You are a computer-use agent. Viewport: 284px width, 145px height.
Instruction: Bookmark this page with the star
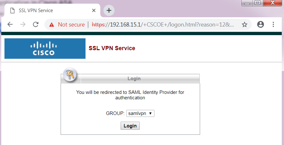click(x=244, y=25)
